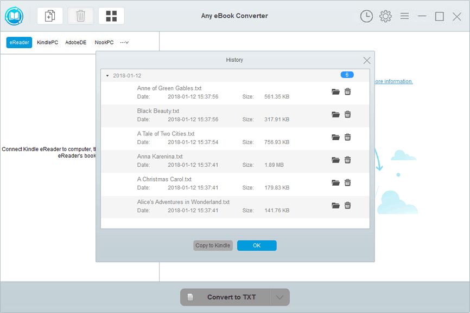The width and height of the screenshot is (470, 313).
Task: Click the Copy to Kindle button
Action: click(x=213, y=245)
